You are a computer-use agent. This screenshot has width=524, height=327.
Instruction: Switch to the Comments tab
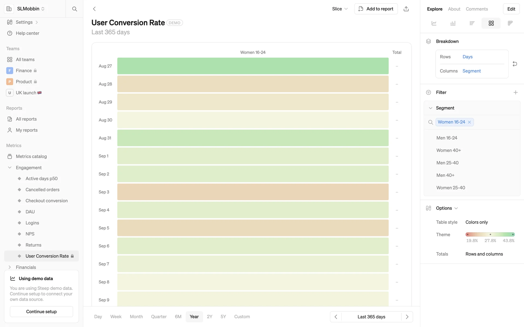(477, 9)
